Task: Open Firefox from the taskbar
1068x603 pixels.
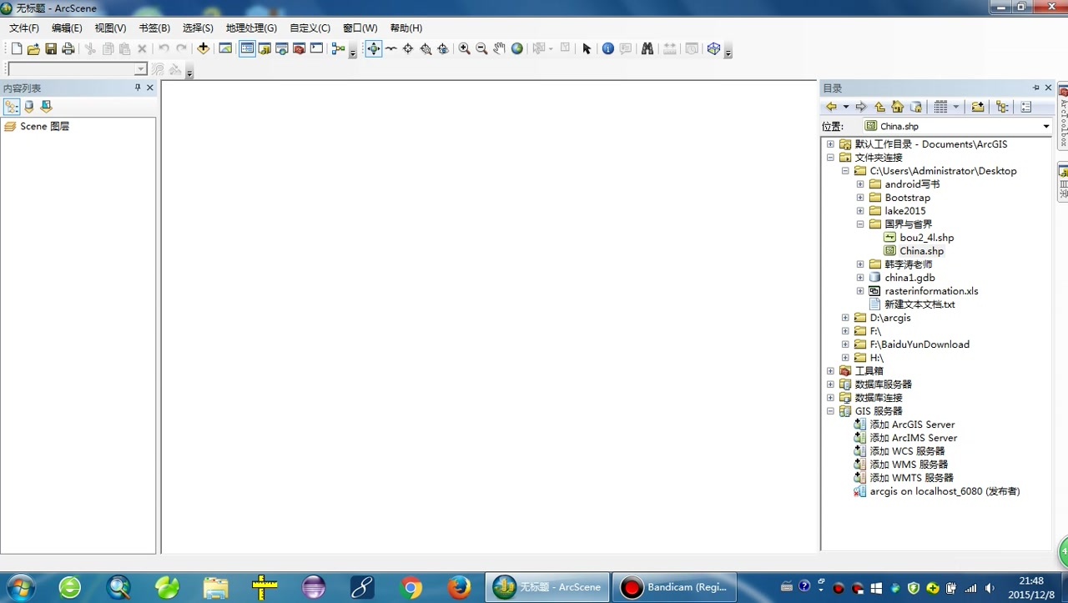Action: point(459,587)
